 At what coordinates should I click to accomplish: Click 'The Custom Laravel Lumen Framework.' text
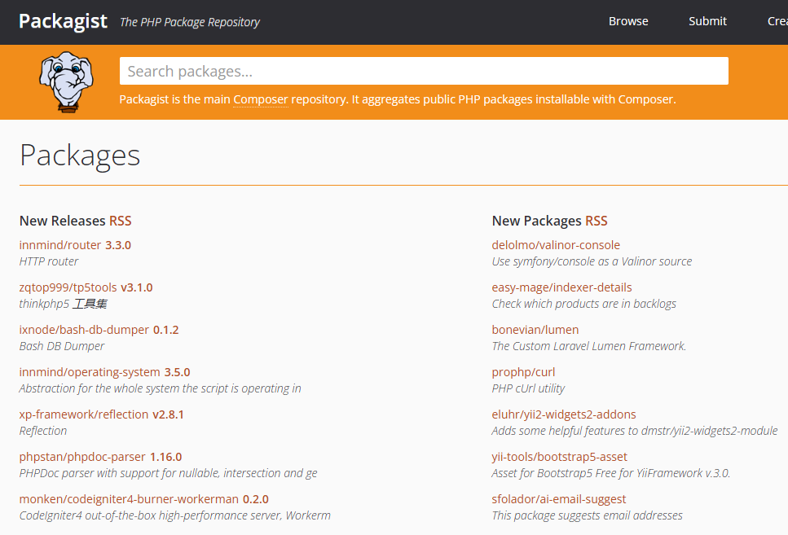(589, 346)
